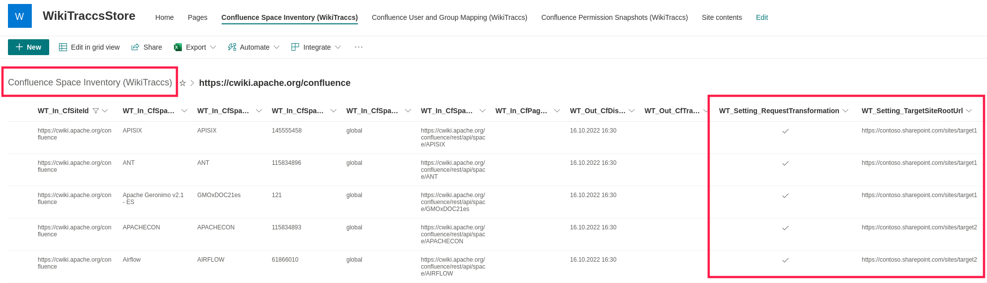This screenshot has height=283, width=987.
Task: Expand the Automate dropdown arrow
Action: coord(277,47)
